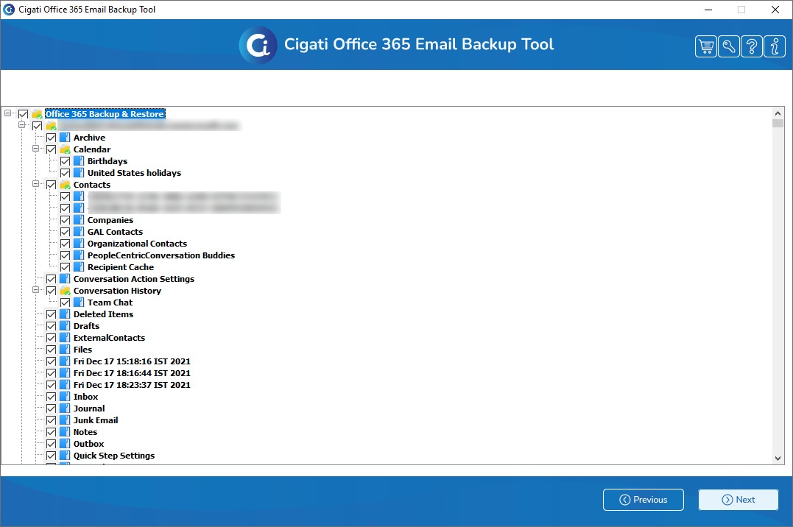
Task: Click the Drafts folder icon
Action: (65, 326)
